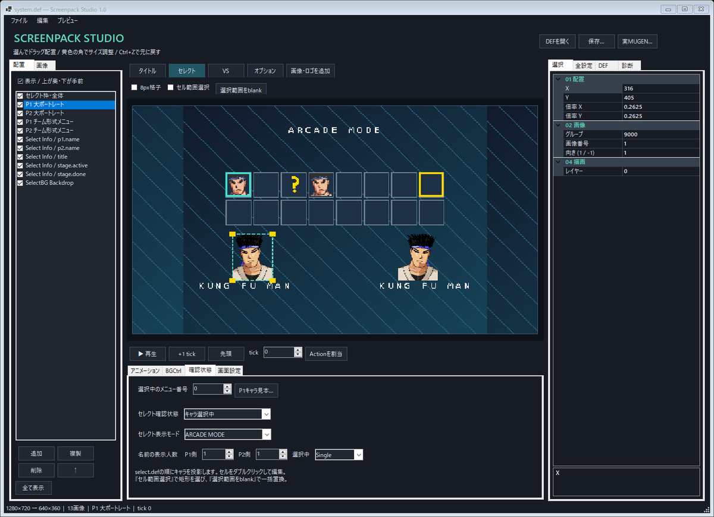Toggle Select Info / title checkbox
The image size is (714, 517).
(x=20, y=156)
